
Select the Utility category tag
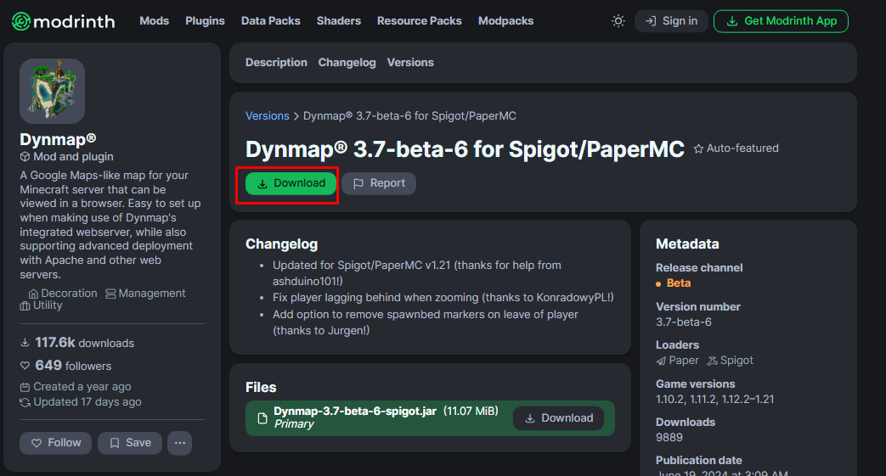click(42, 305)
